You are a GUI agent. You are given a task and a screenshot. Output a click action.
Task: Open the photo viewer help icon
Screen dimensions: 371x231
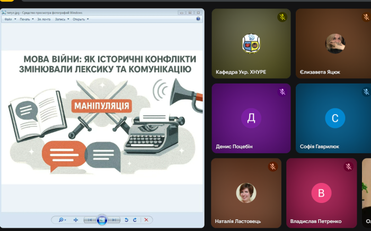coord(198,19)
